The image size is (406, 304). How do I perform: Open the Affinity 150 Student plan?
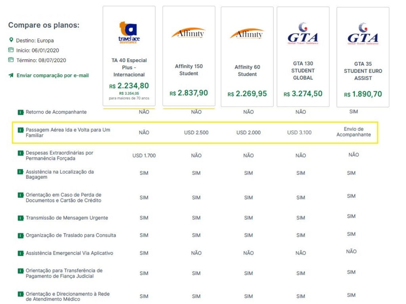[x=189, y=70]
